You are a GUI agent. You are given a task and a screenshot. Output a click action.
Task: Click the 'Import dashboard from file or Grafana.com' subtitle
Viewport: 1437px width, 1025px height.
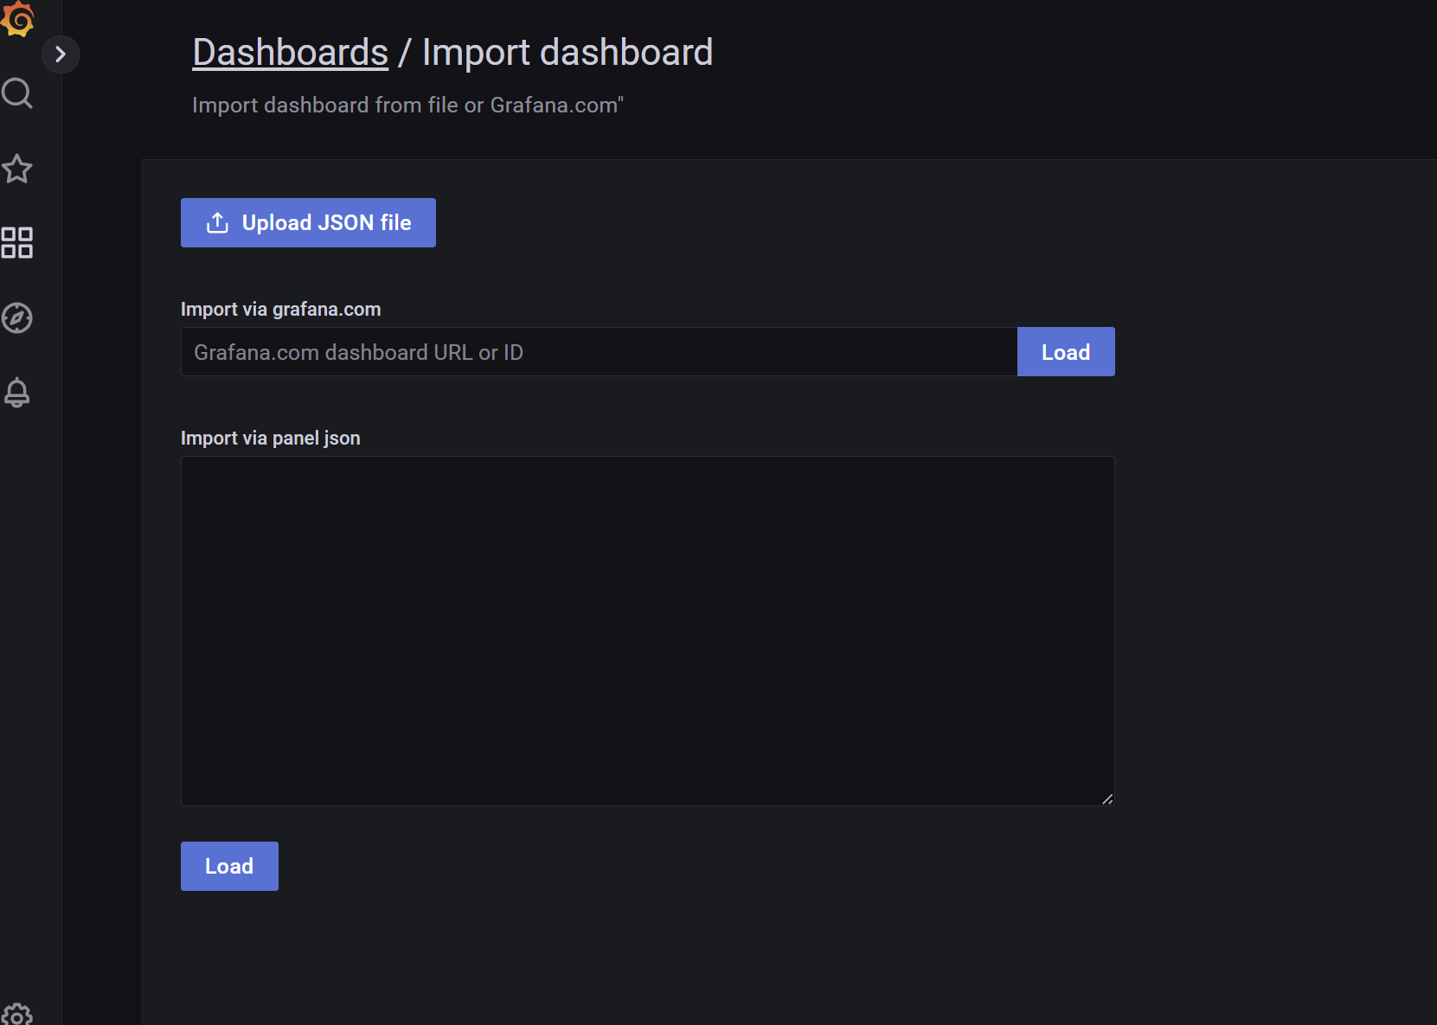pos(407,106)
